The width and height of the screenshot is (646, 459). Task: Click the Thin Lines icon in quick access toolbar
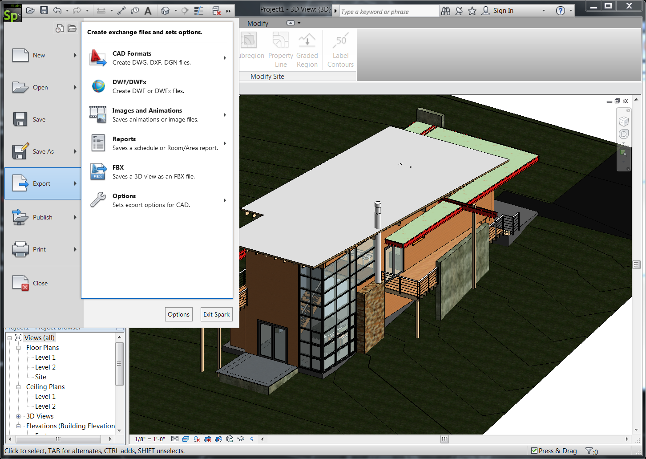point(199,10)
